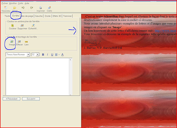Click the Lien link icon
This screenshot has width=177, height=128.
(26, 42)
